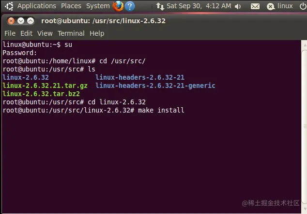The height and width of the screenshot is (214, 307).
Task: Open the volume speaker indicator
Action: click(238, 6)
